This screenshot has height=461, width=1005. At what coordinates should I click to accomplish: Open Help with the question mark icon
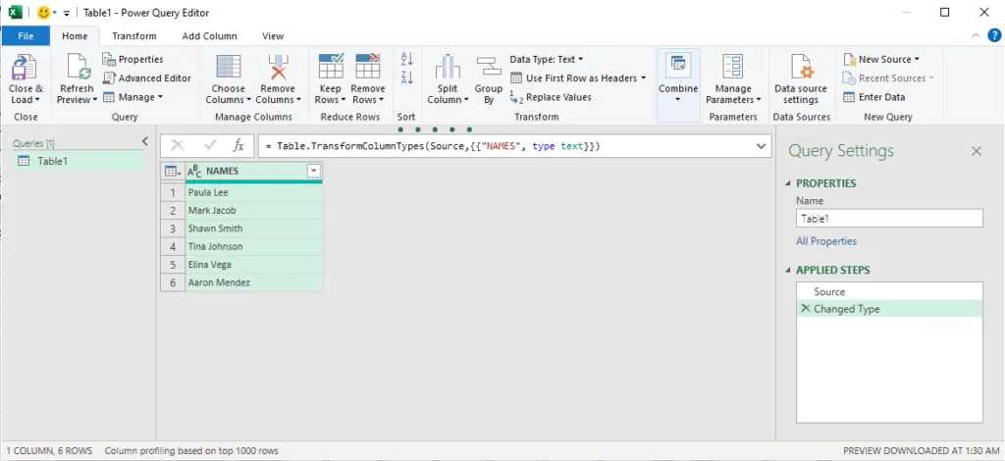(x=993, y=36)
